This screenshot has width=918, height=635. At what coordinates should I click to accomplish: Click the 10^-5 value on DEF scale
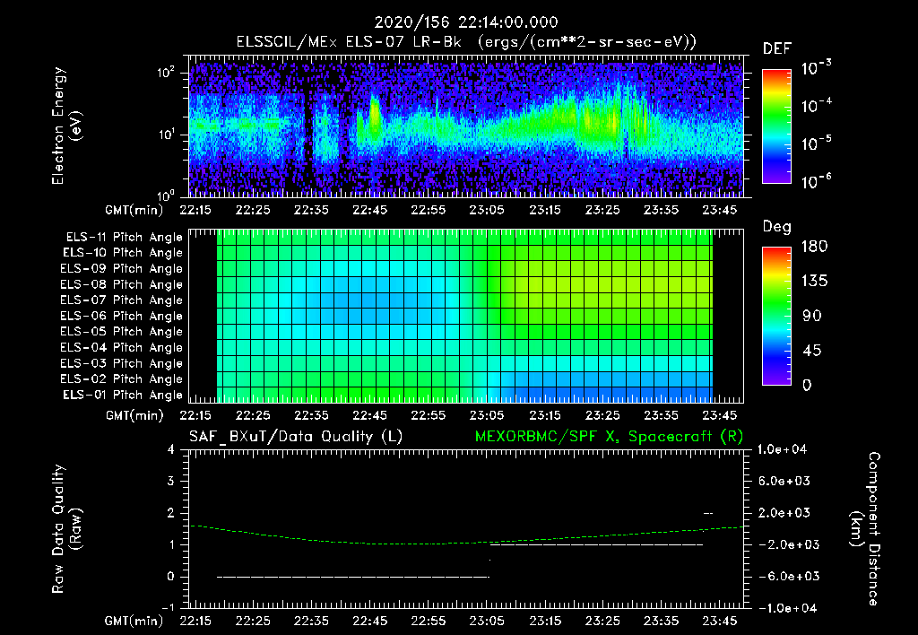[x=816, y=144]
